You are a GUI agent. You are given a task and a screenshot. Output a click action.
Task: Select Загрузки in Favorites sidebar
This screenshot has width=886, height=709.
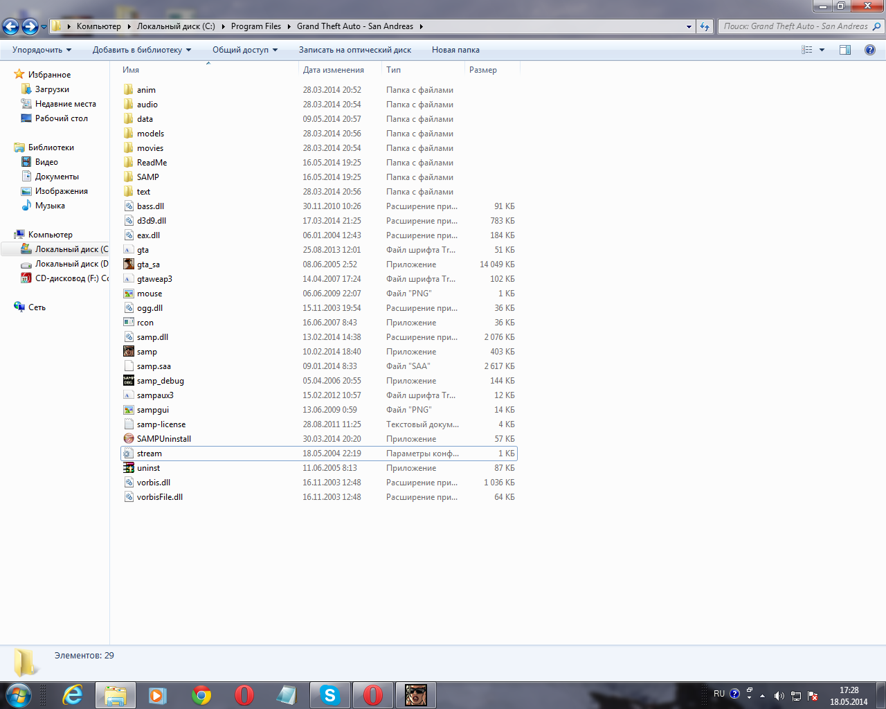point(52,89)
